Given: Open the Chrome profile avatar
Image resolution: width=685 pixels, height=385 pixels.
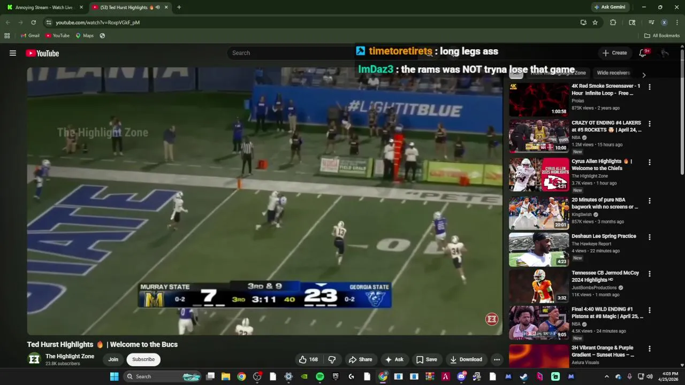Looking at the screenshot, I should tap(664, 22).
